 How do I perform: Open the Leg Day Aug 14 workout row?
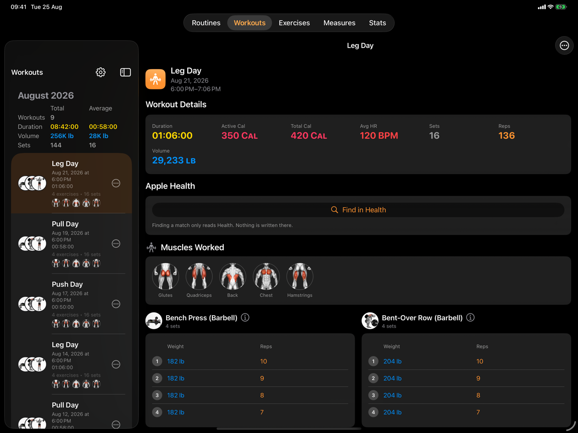click(72, 364)
